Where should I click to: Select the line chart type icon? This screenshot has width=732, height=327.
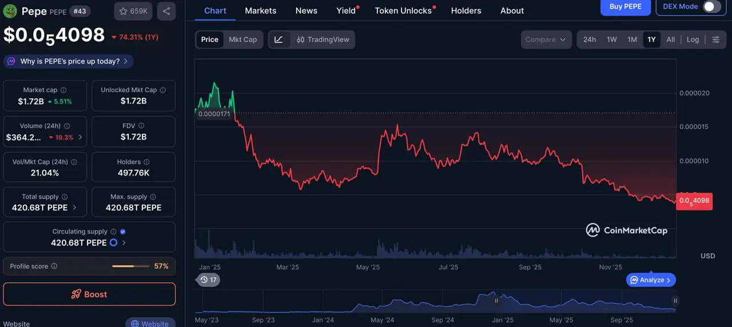tap(279, 39)
